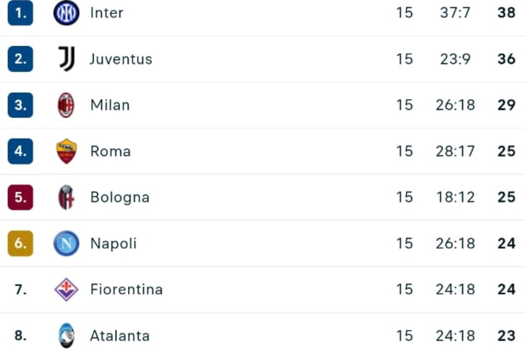Click the blue rank badge showing 1

pyautogui.click(x=20, y=12)
